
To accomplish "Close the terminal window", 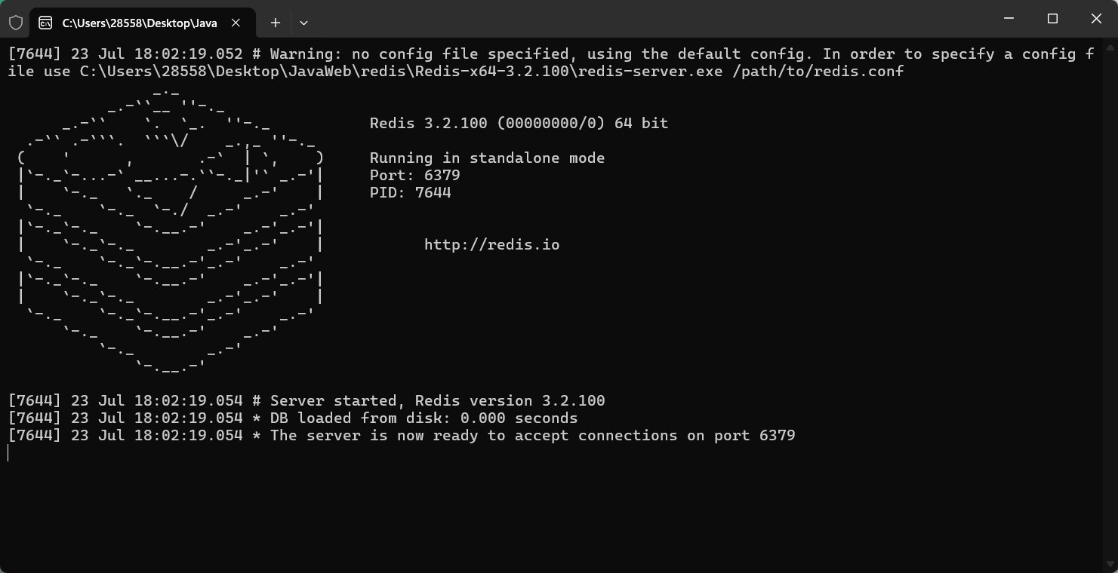I will [x=1096, y=18].
